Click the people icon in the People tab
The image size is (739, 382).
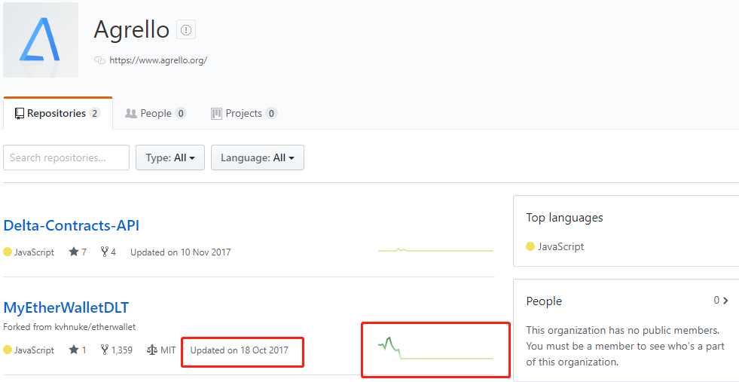(131, 114)
